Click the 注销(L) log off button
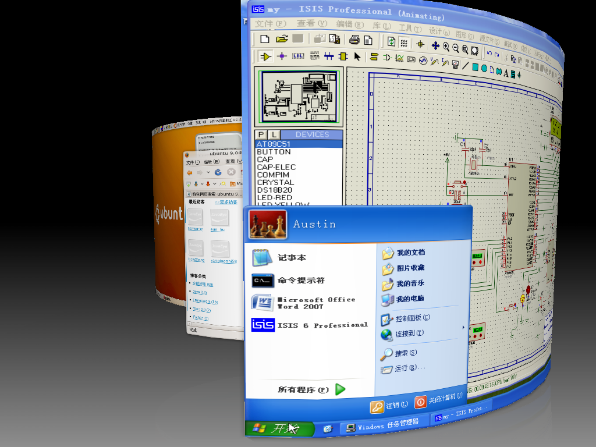Image resolution: width=596 pixels, height=447 pixels. pos(389,406)
